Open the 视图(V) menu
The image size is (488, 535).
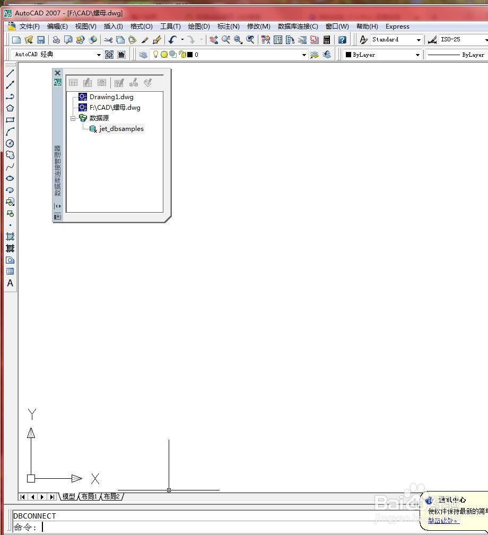tap(85, 27)
